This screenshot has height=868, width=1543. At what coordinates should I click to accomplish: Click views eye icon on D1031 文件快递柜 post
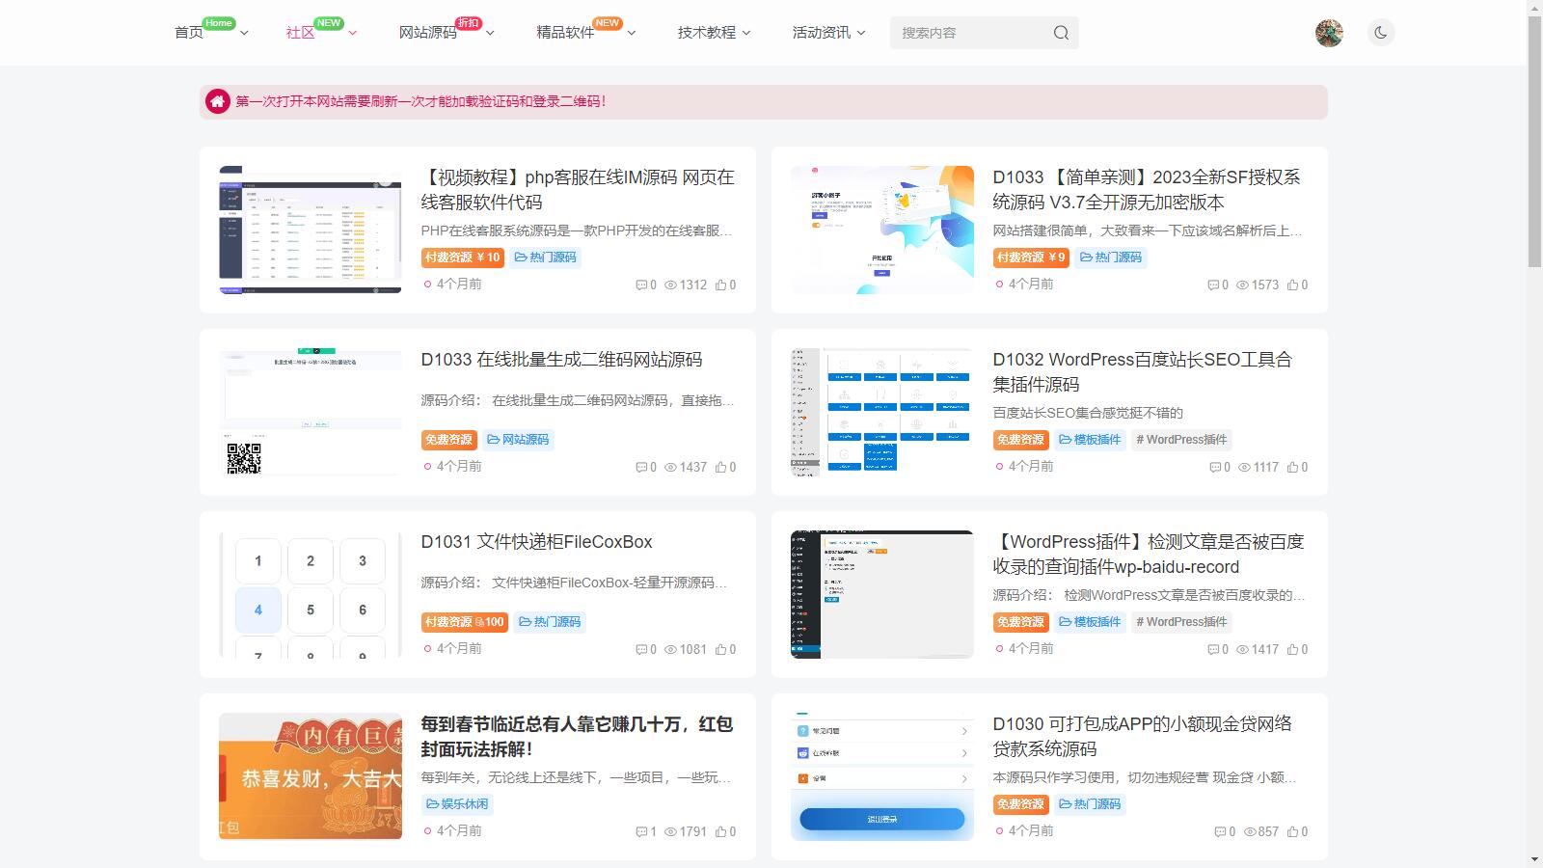click(x=670, y=650)
